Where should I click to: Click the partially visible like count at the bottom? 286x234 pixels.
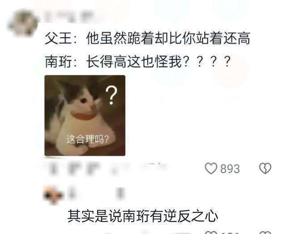coord(230,233)
